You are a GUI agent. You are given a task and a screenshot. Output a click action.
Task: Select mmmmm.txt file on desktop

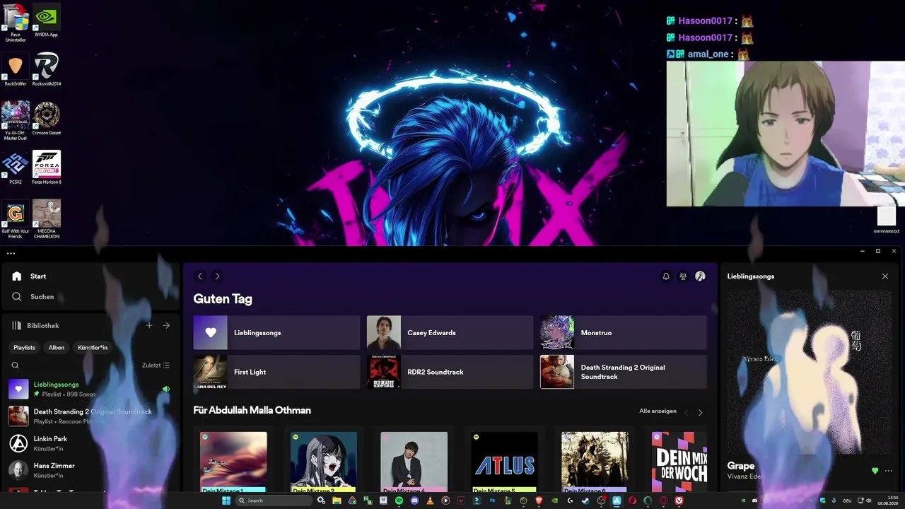pos(887,220)
